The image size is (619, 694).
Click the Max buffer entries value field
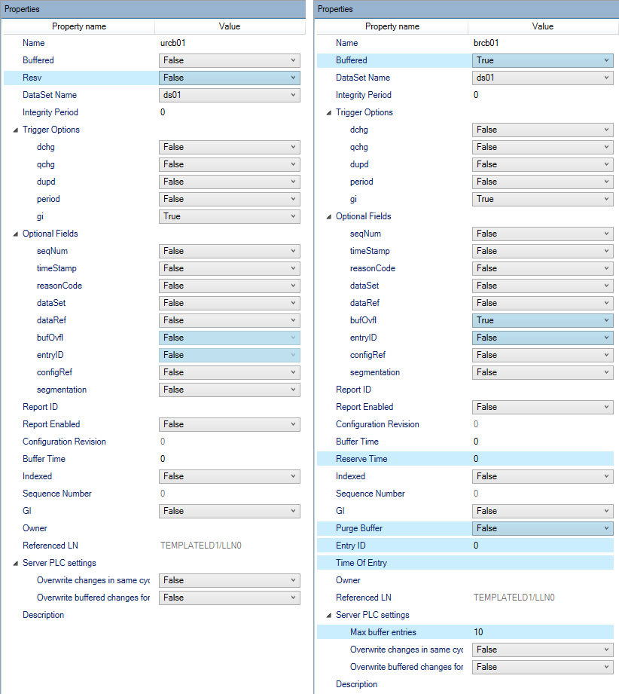(542, 632)
